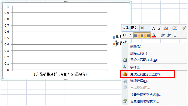
Task: Click the decrease indent icon
Action: [163, 35]
